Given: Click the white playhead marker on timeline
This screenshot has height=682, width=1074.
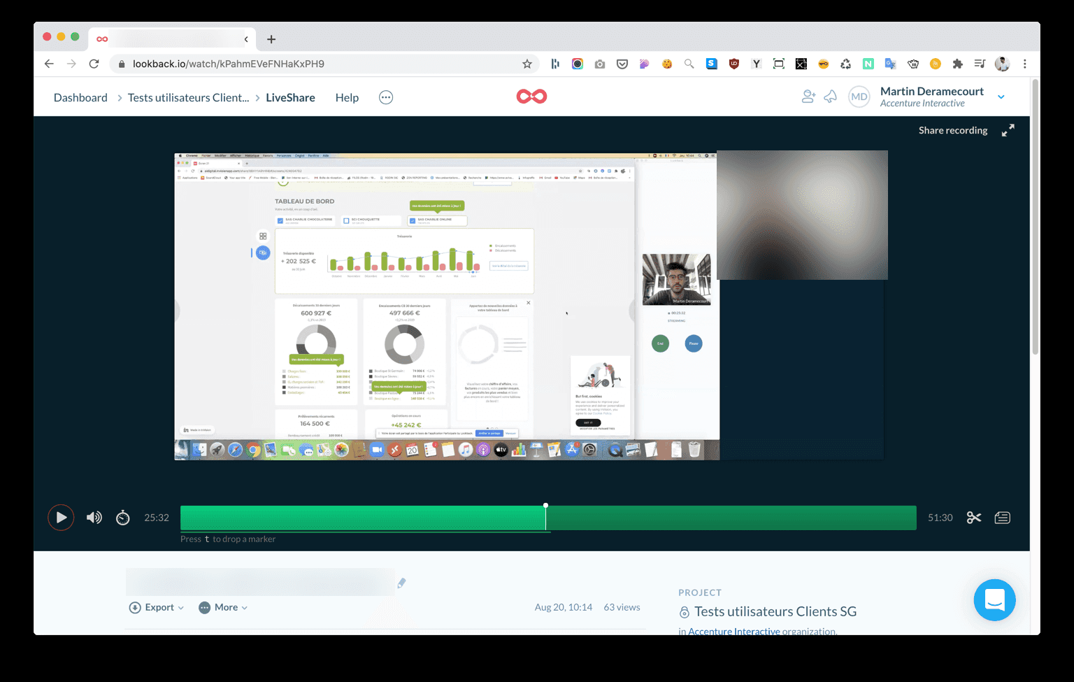Looking at the screenshot, I should coord(545,505).
